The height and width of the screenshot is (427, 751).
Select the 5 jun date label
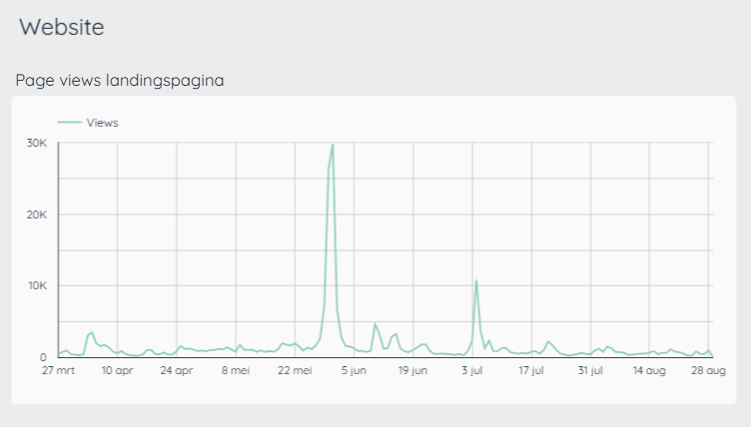pos(355,370)
